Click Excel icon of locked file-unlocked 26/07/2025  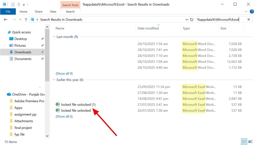(x=58, y=110)
